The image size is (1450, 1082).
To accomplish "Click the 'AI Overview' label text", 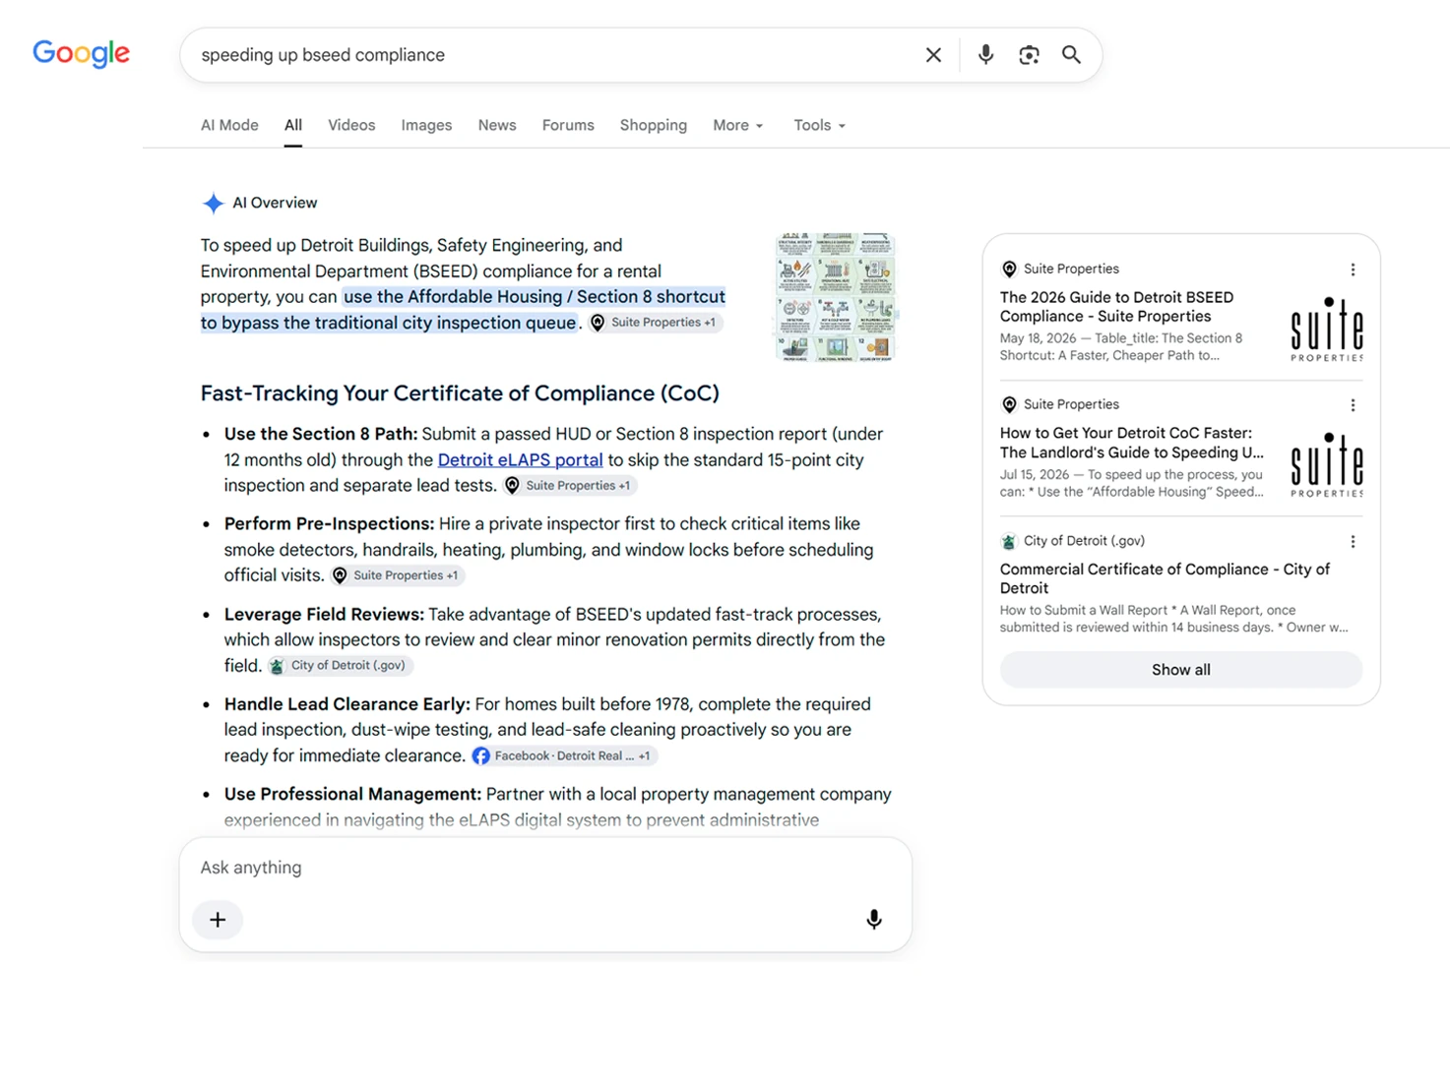I will (x=275, y=203).
